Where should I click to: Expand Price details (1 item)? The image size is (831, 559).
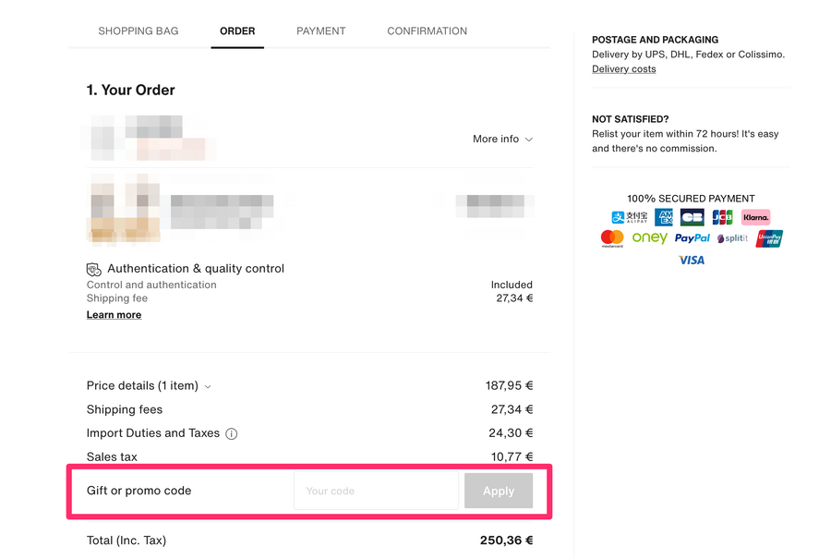pyautogui.click(x=208, y=386)
